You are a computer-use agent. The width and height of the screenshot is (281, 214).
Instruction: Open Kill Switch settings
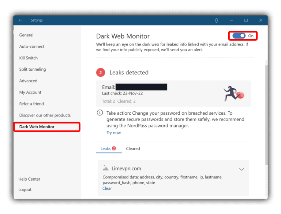tap(29, 58)
